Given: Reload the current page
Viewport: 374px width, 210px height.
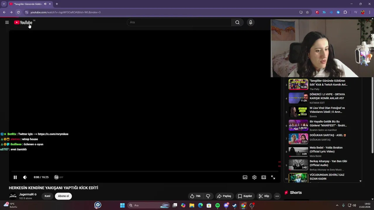Looking at the screenshot, I should coord(18,12).
